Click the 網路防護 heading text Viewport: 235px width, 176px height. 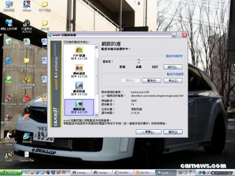[x=111, y=44]
